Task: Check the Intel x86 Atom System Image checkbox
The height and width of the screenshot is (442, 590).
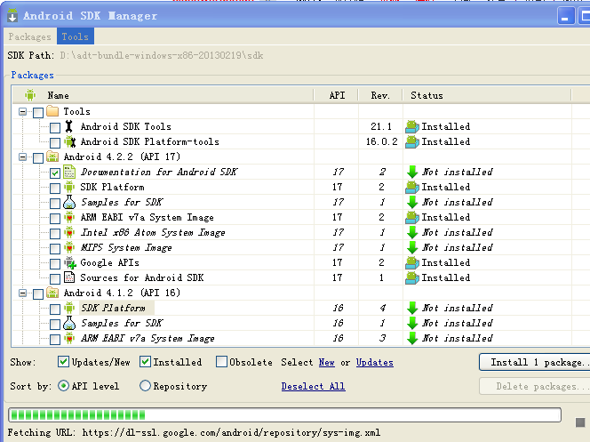Action: [55, 234]
